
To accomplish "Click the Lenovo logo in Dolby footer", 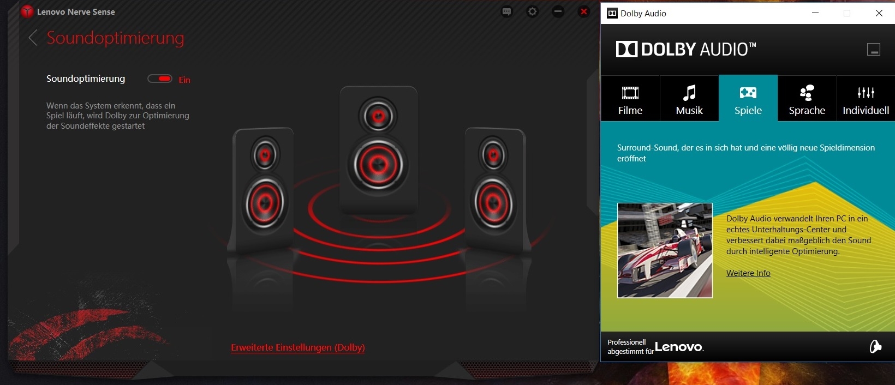I will [x=679, y=347].
